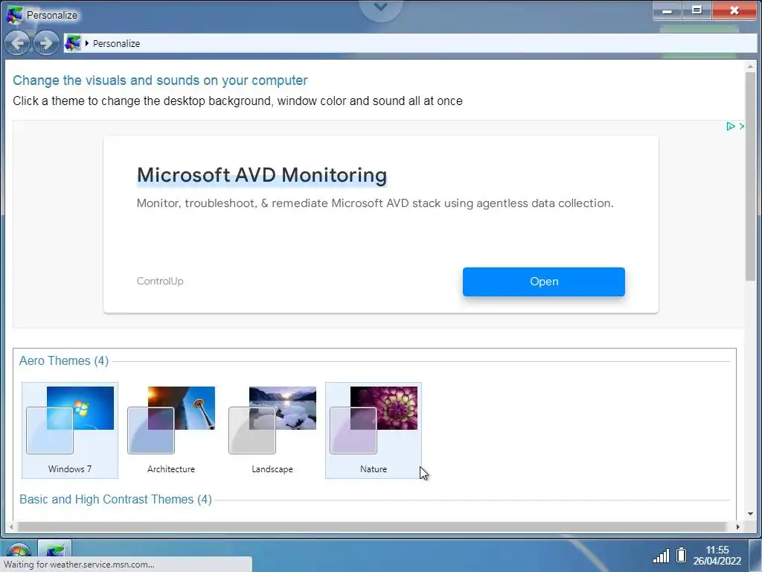Click the Basic and High Contrast Themes heading
The height and width of the screenshot is (572, 762).
point(115,500)
